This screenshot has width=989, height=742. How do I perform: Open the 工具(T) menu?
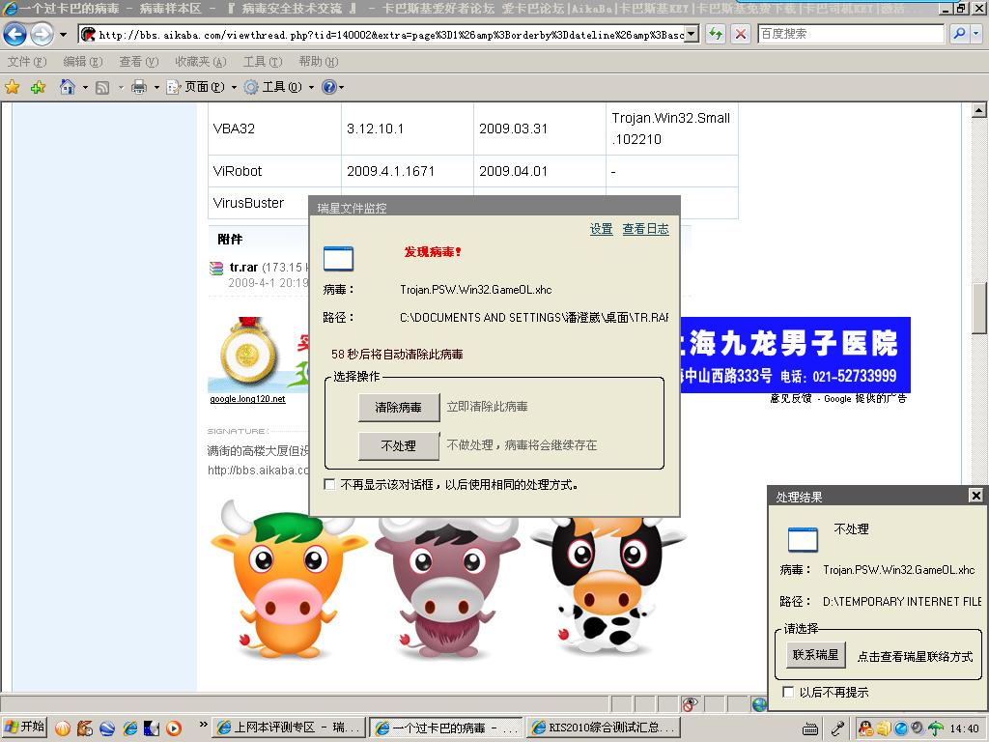coord(263,61)
